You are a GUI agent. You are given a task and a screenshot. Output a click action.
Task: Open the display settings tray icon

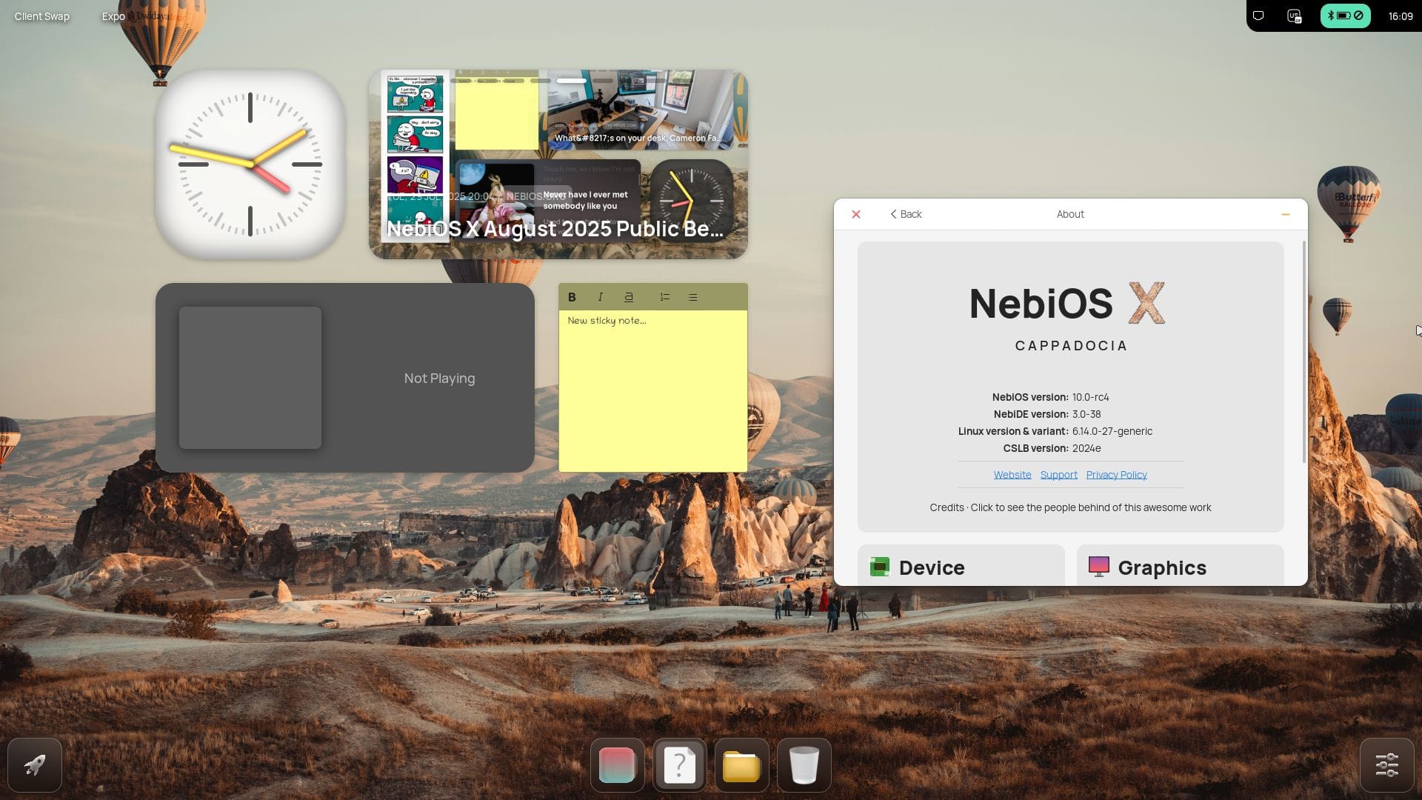pos(1258,15)
